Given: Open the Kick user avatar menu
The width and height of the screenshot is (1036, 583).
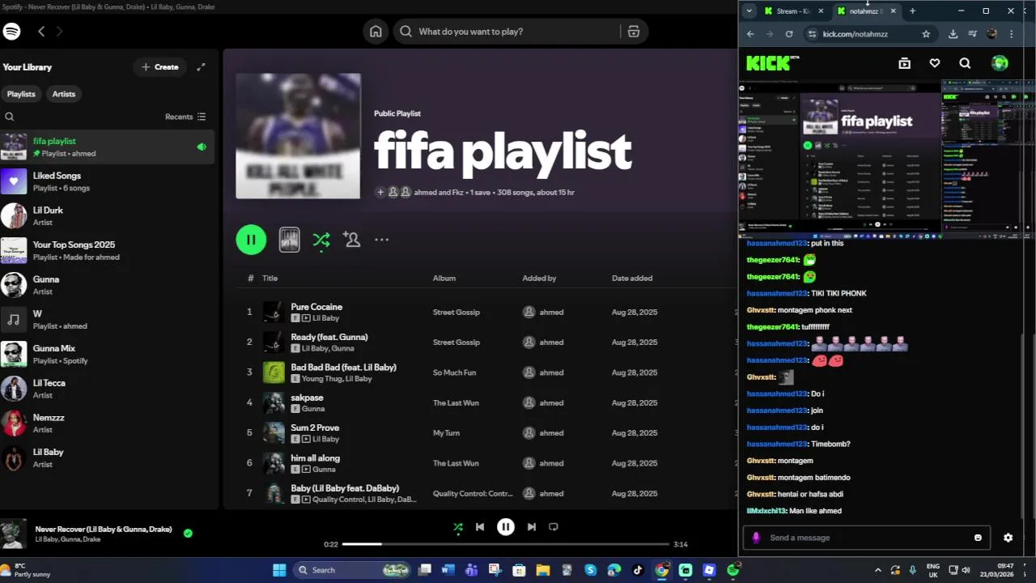Looking at the screenshot, I should [1000, 63].
